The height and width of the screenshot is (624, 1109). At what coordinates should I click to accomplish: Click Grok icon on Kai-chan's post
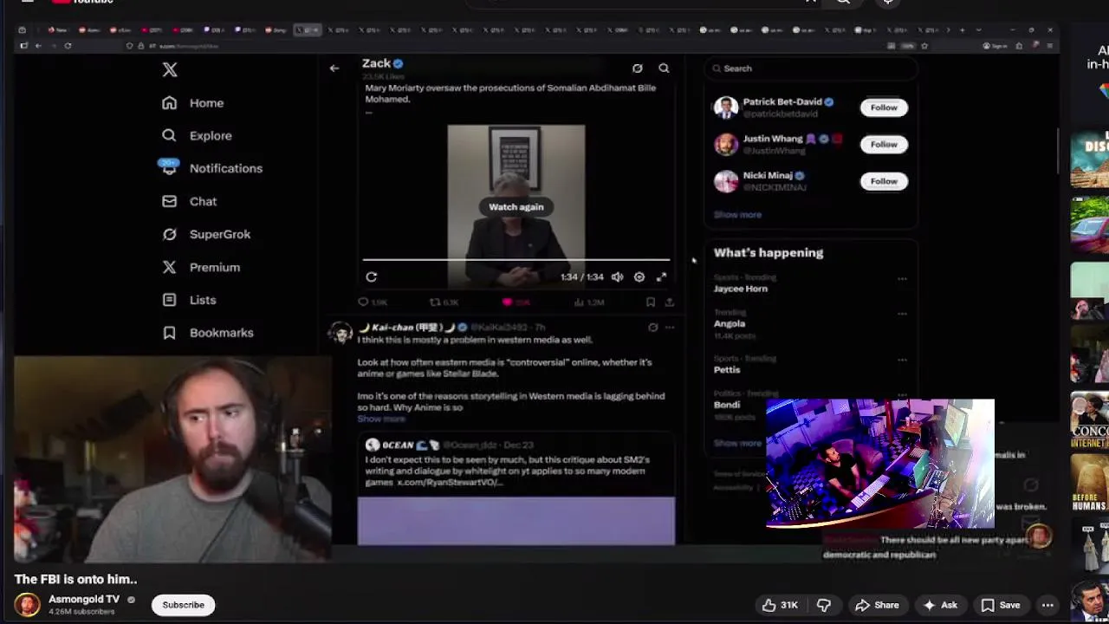point(653,328)
